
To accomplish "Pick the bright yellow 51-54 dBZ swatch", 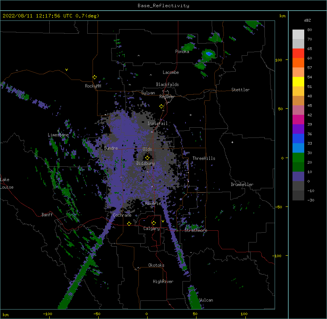I will (298, 81).
